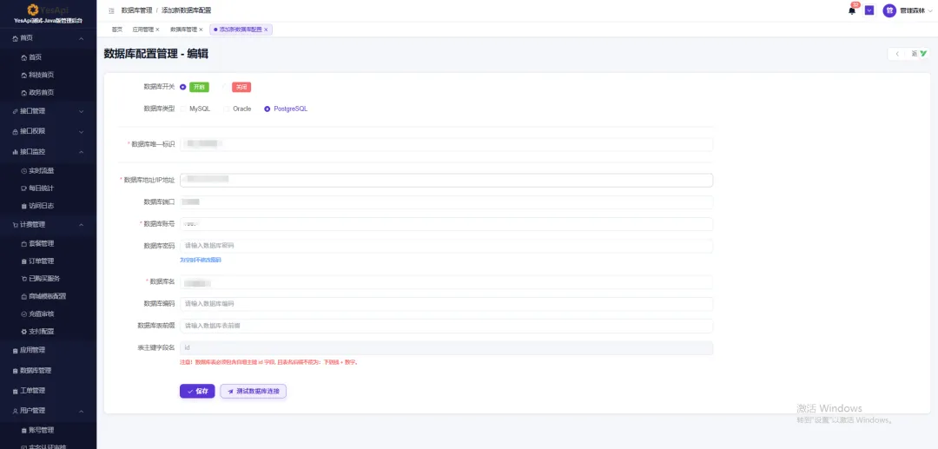Click the cup icon beside 每日统计
Image resolution: width=938 pixels, height=449 pixels.
[x=24, y=188]
